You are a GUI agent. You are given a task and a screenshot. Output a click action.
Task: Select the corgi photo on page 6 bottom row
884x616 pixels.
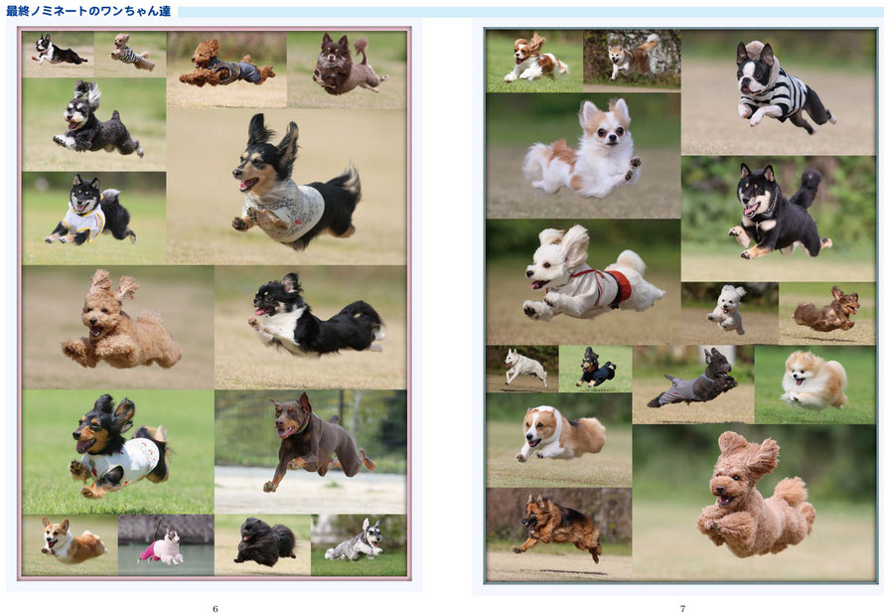tap(70, 544)
